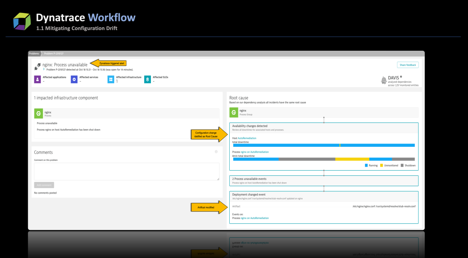Select the Affected applications icon
The image size is (468, 258).
pyautogui.click(x=37, y=79)
